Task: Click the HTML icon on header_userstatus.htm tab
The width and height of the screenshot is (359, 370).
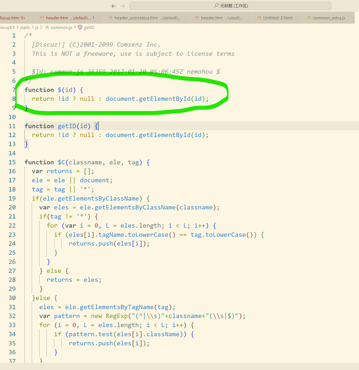Action: pos(110,18)
